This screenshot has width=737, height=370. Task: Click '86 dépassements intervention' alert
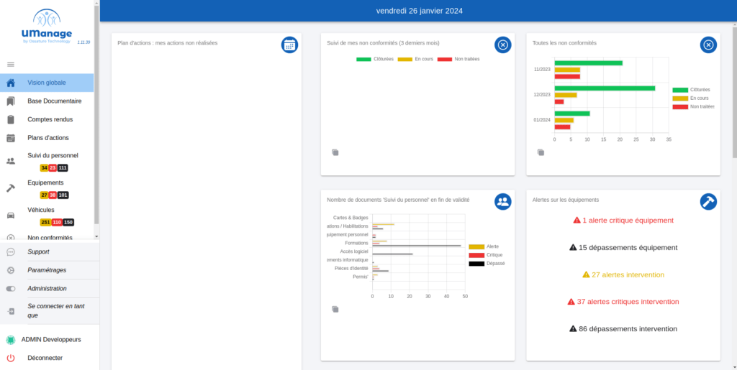click(623, 329)
